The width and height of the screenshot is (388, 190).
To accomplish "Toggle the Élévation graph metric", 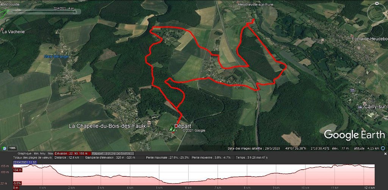I will [73, 153].
